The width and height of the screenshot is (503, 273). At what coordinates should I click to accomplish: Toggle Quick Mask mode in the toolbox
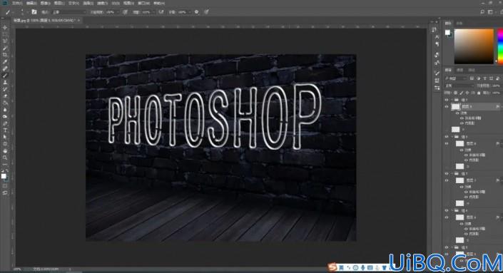pyautogui.click(x=5, y=186)
